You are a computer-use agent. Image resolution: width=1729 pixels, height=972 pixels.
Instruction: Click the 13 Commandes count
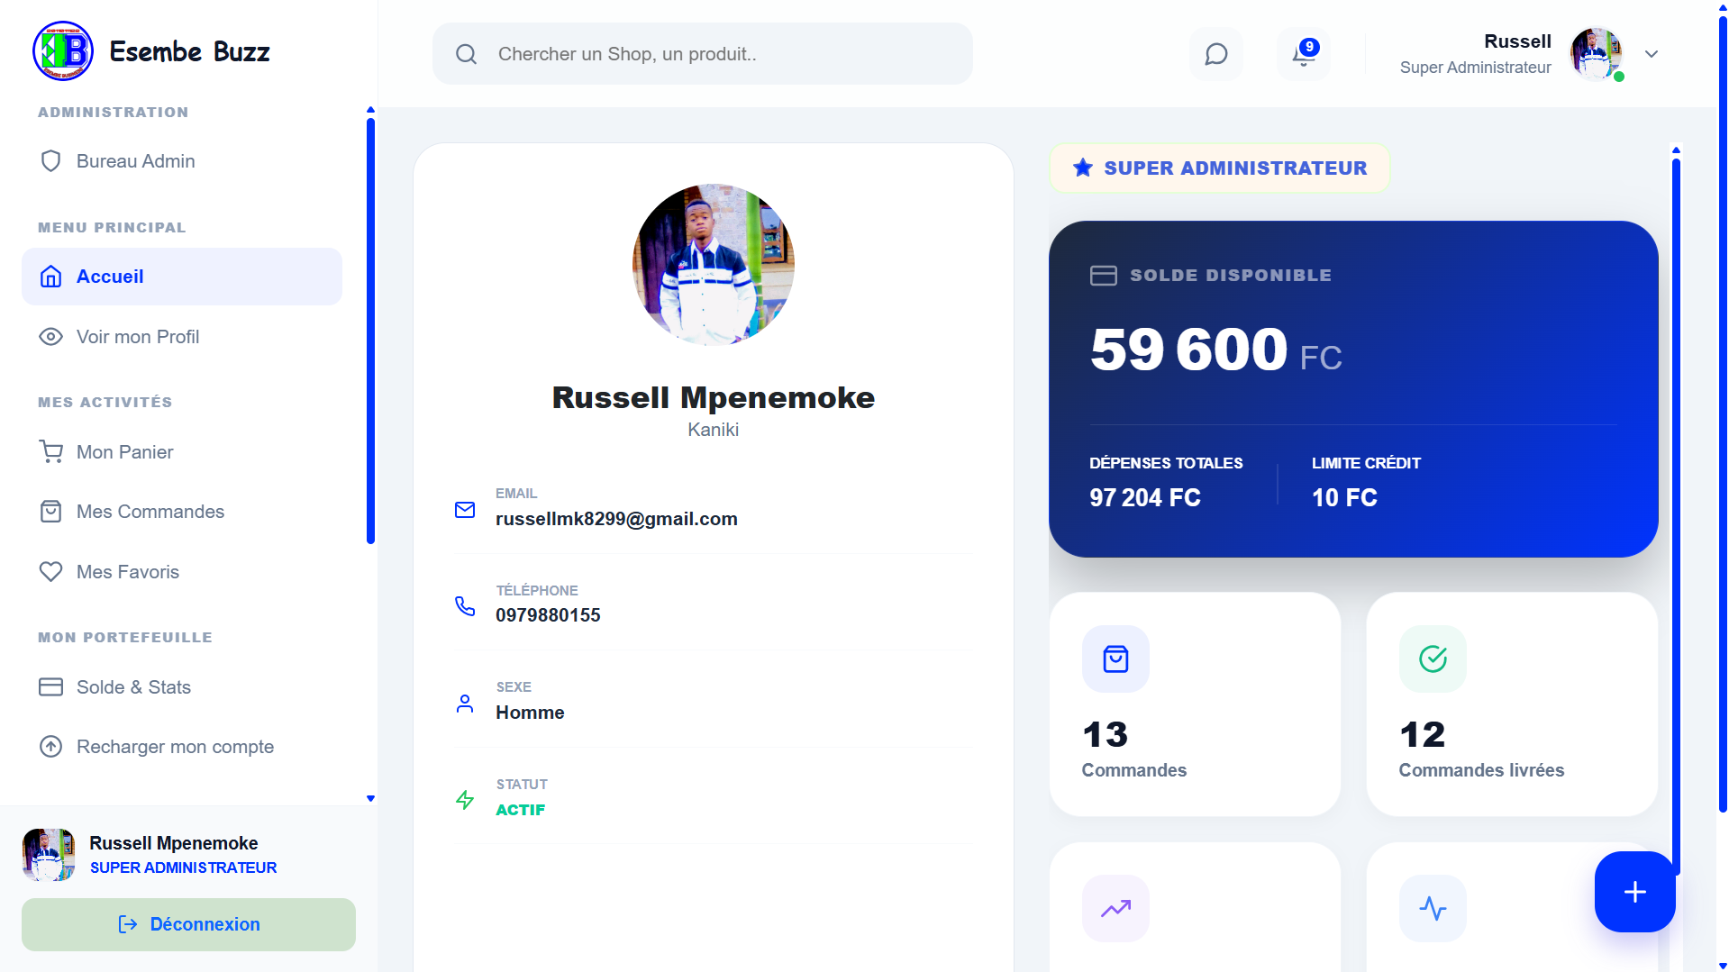pos(1106,735)
